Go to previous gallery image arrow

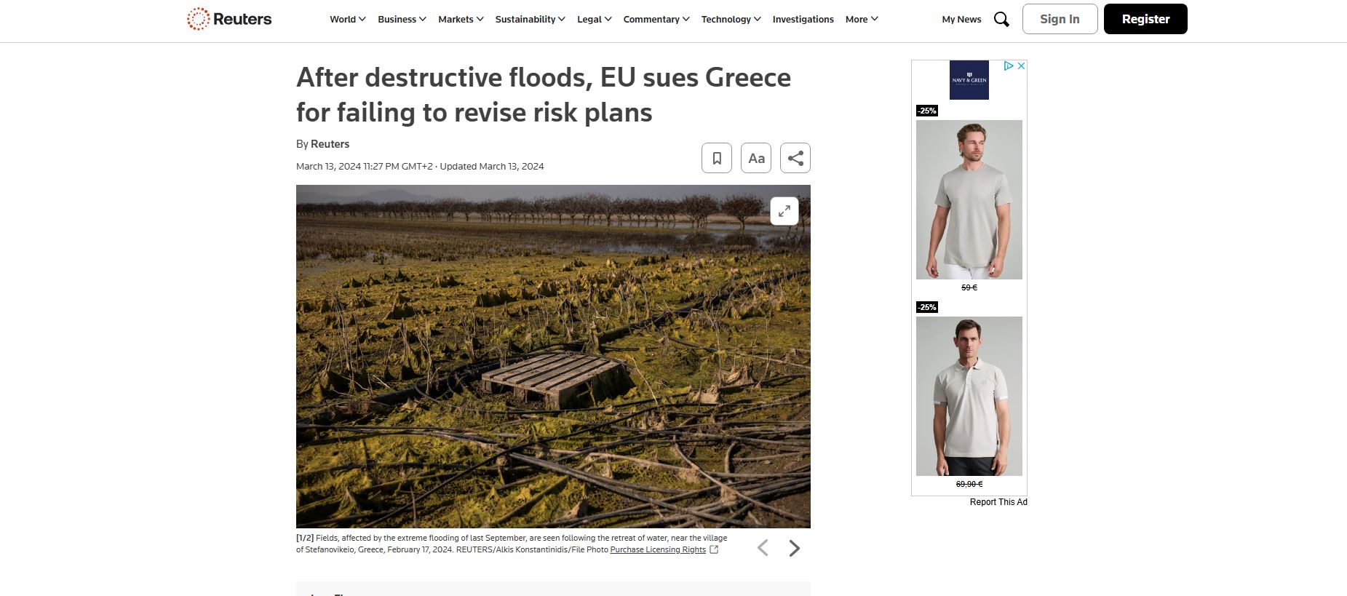point(763,548)
